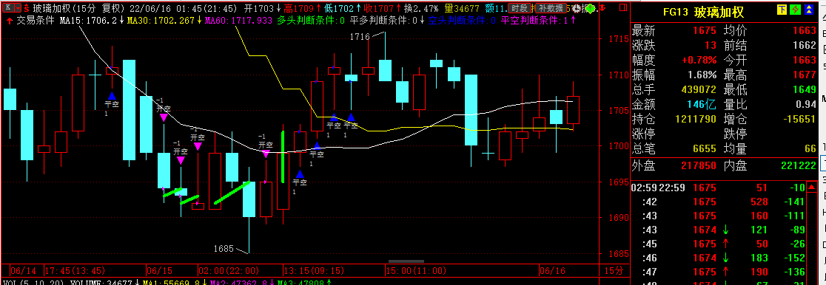Click the 内盘 value 221222
Screen dimensions: 826x285
click(x=799, y=165)
